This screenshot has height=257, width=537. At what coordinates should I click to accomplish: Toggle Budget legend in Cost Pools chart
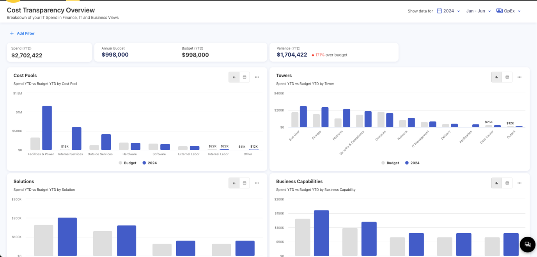[128, 163]
